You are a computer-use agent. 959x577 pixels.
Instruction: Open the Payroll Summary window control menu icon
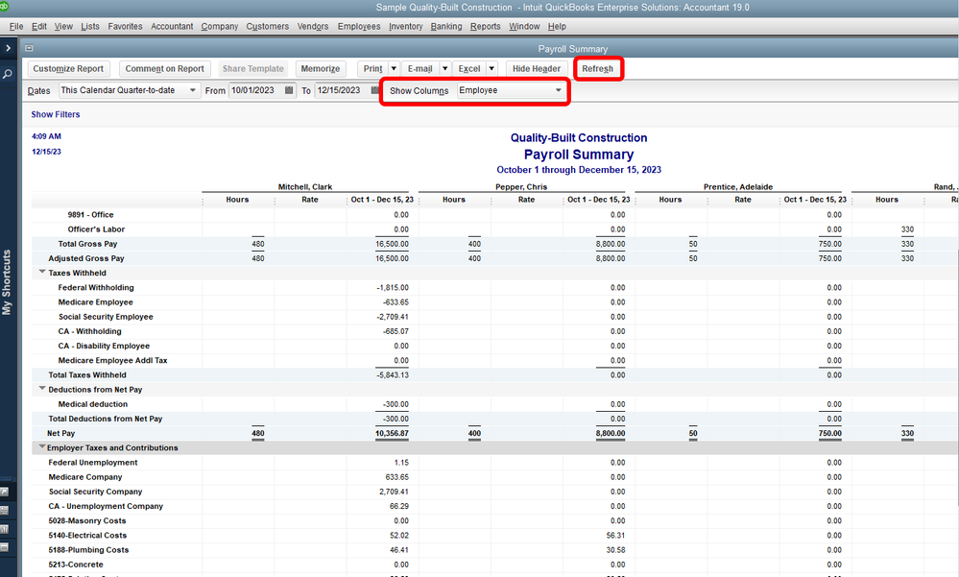29,48
